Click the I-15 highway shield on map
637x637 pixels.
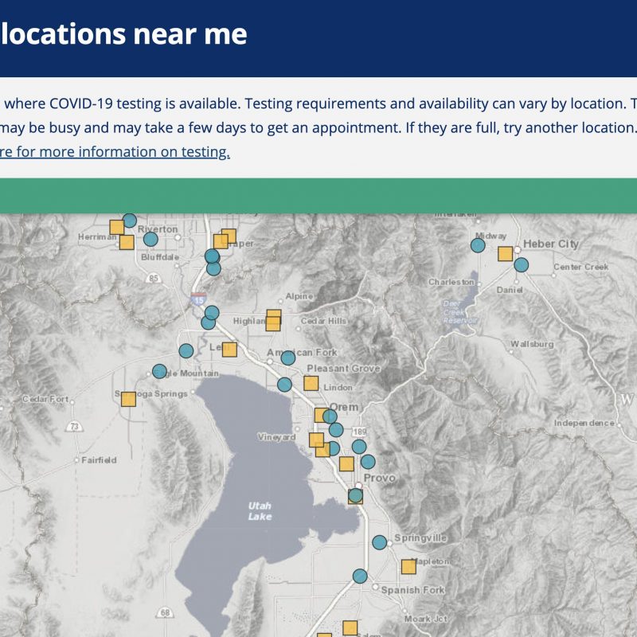point(198,299)
